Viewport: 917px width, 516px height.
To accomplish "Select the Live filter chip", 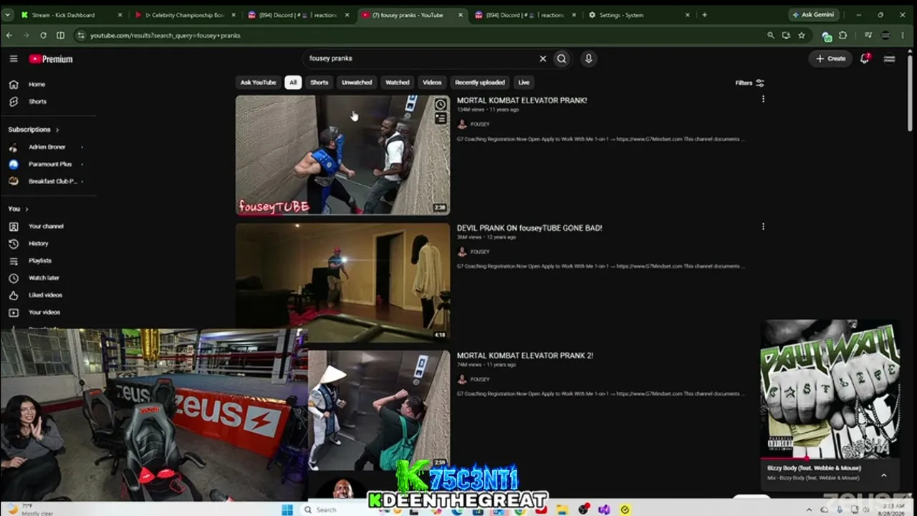I will pyautogui.click(x=524, y=82).
